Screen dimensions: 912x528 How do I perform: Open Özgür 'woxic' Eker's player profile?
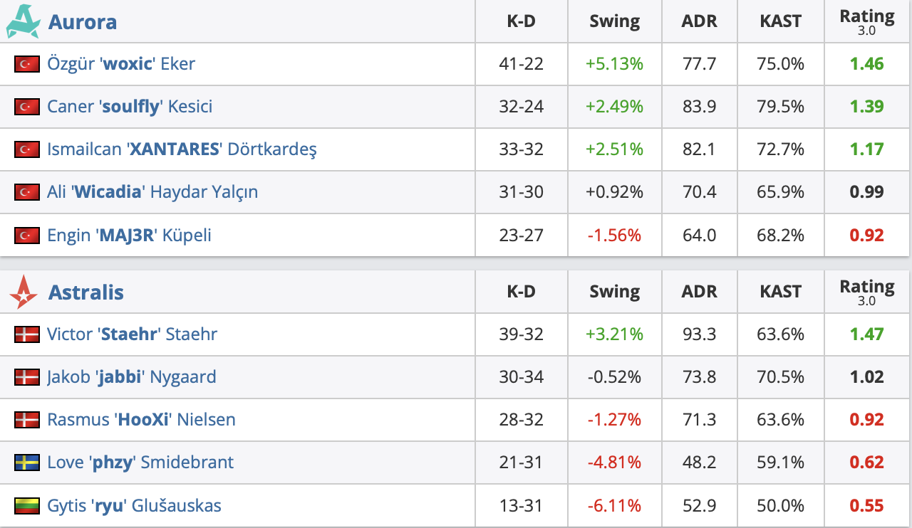(x=121, y=64)
